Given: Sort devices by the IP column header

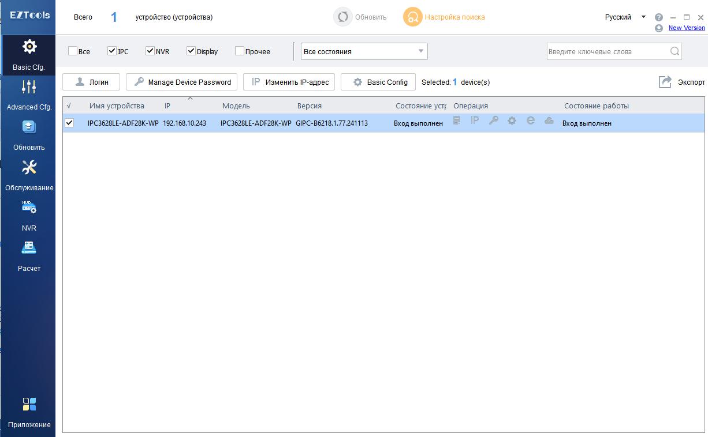Looking at the screenshot, I should pyautogui.click(x=167, y=106).
